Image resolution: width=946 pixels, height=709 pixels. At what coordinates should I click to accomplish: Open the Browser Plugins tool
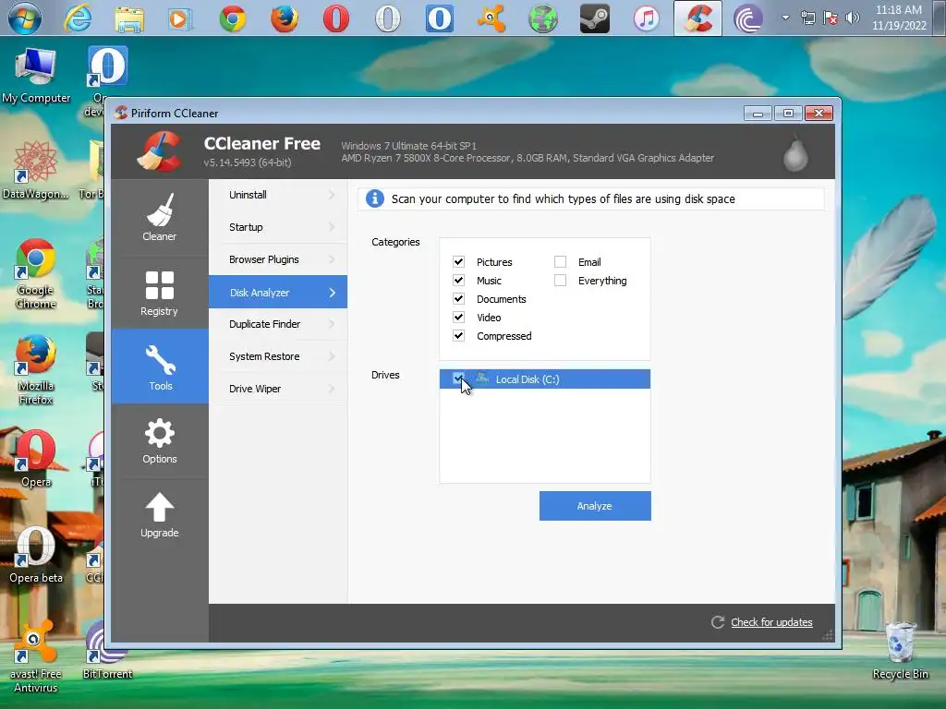(278, 259)
